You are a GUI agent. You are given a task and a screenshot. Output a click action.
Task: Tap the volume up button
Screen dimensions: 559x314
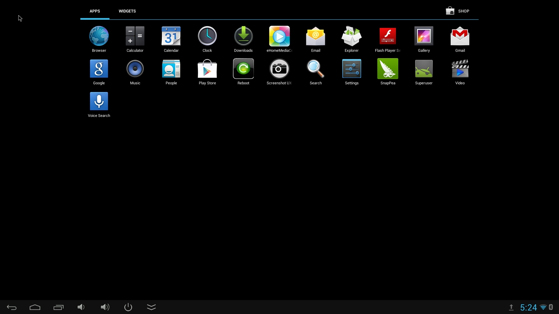tap(105, 307)
